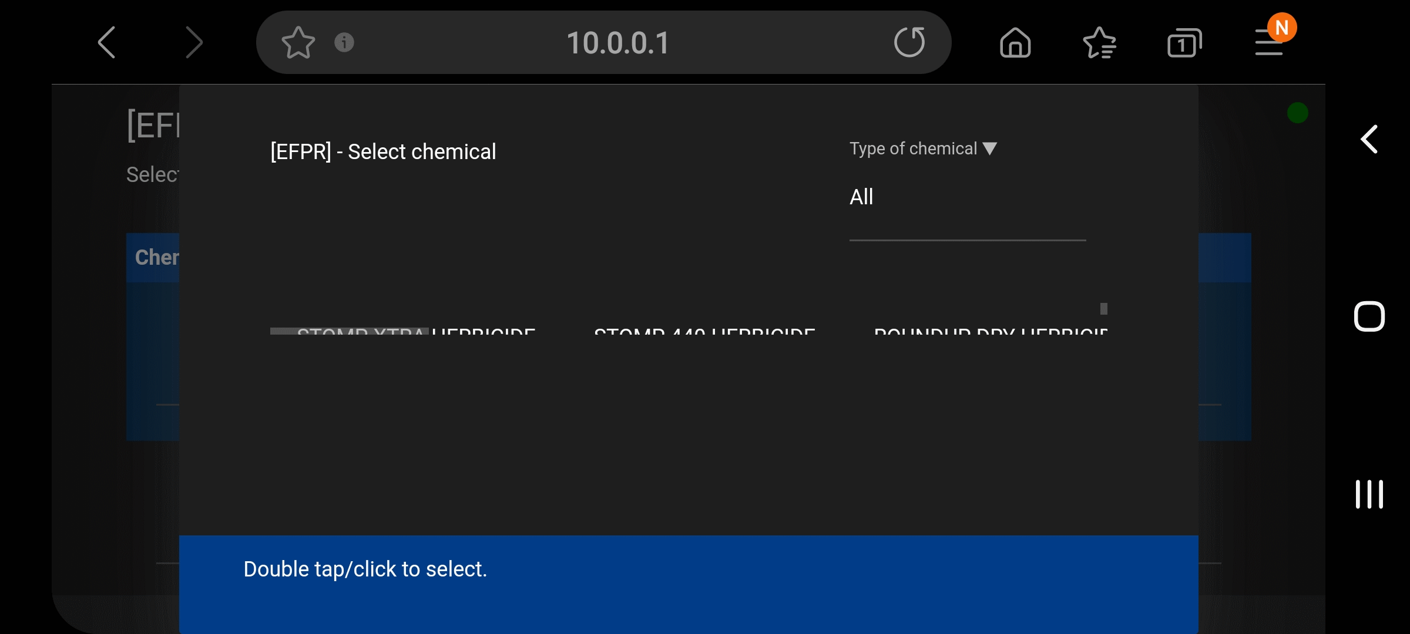The width and height of the screenshot is (1410, 634).
Task: Tap the Android home button
Action: (x=1369, y=317)
